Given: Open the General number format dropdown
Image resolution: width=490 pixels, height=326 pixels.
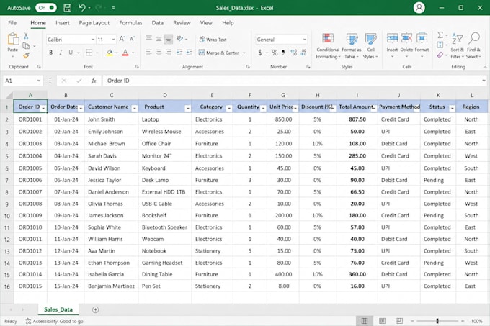Looking at the screenshot, I should [x=304, y=40].
